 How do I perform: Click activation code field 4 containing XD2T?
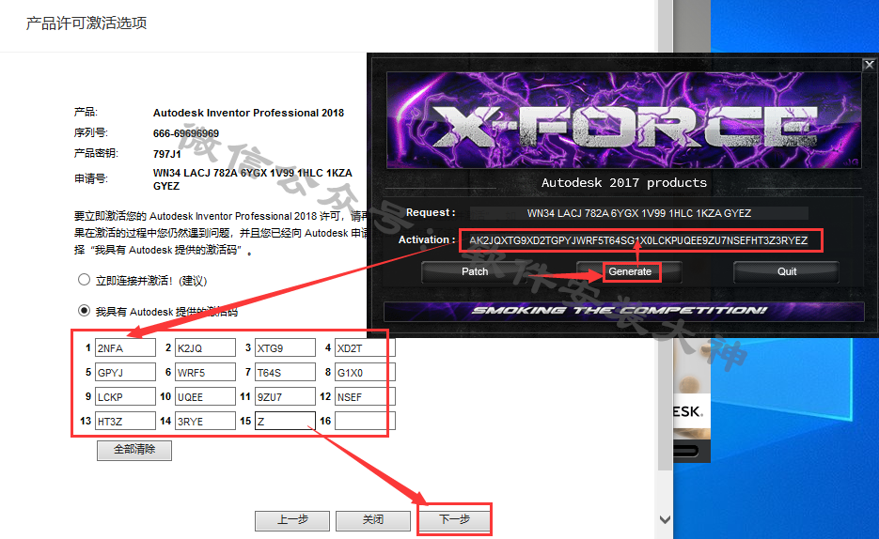(x=365, y=347)
